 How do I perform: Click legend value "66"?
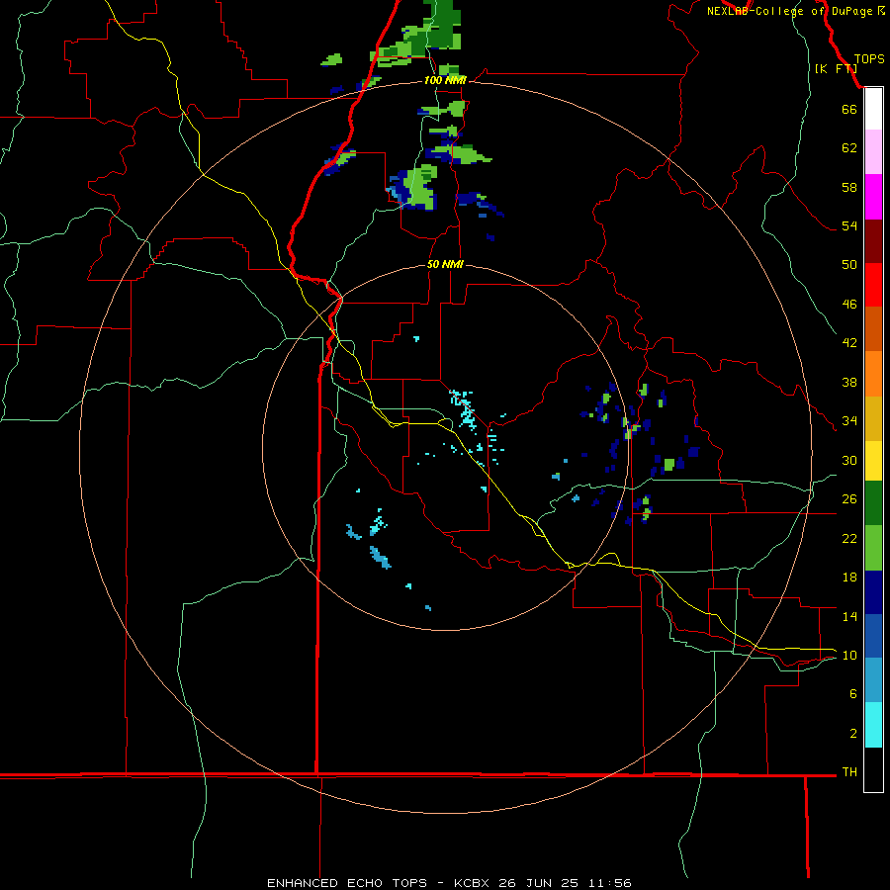click(849, 109)
